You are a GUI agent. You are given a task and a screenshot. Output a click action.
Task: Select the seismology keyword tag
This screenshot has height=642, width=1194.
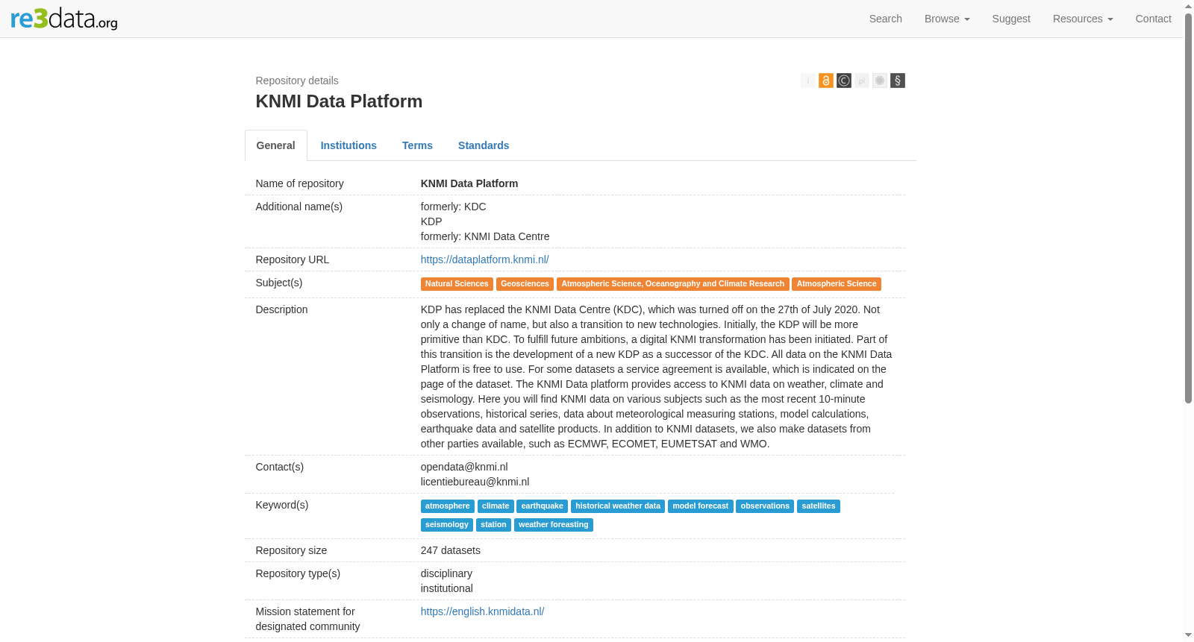(x=447, y=525)
